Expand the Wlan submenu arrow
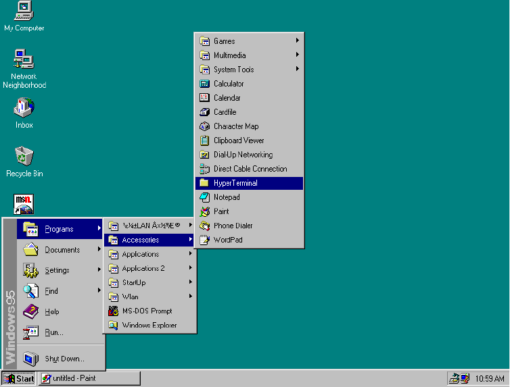The image size is (510, 387). 191,296
